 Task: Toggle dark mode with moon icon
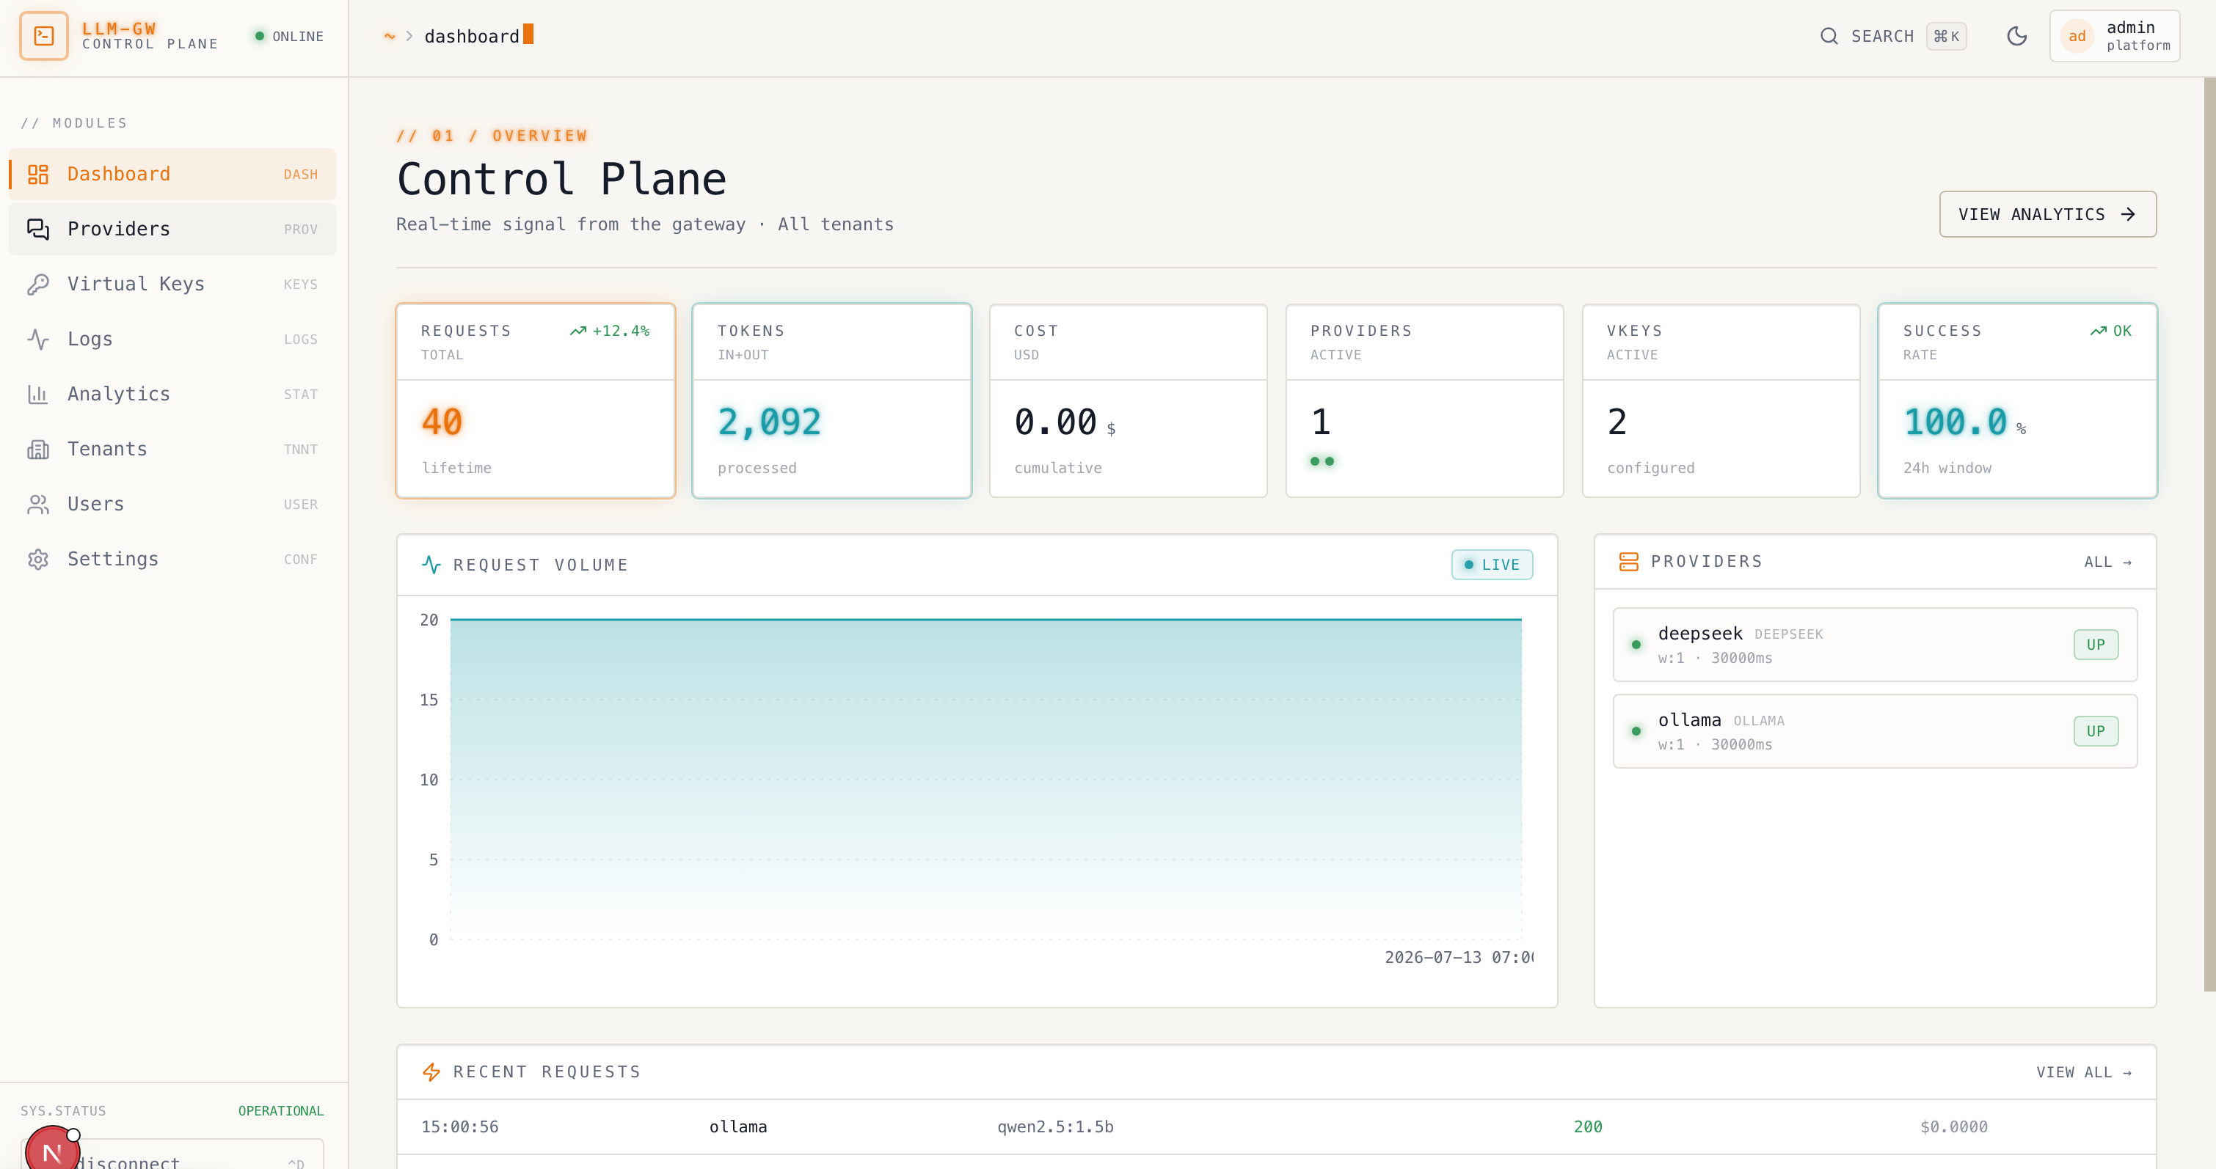pos(2017,36)
